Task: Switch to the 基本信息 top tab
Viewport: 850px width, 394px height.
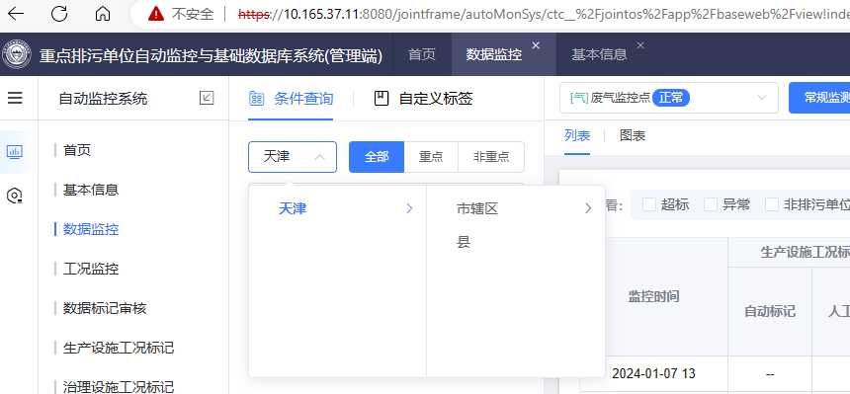Action: (x=599, y=54)
